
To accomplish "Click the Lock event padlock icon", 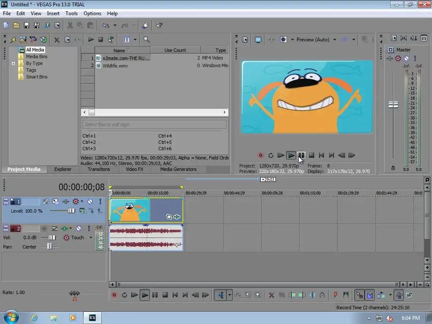I will click(322, 295).
